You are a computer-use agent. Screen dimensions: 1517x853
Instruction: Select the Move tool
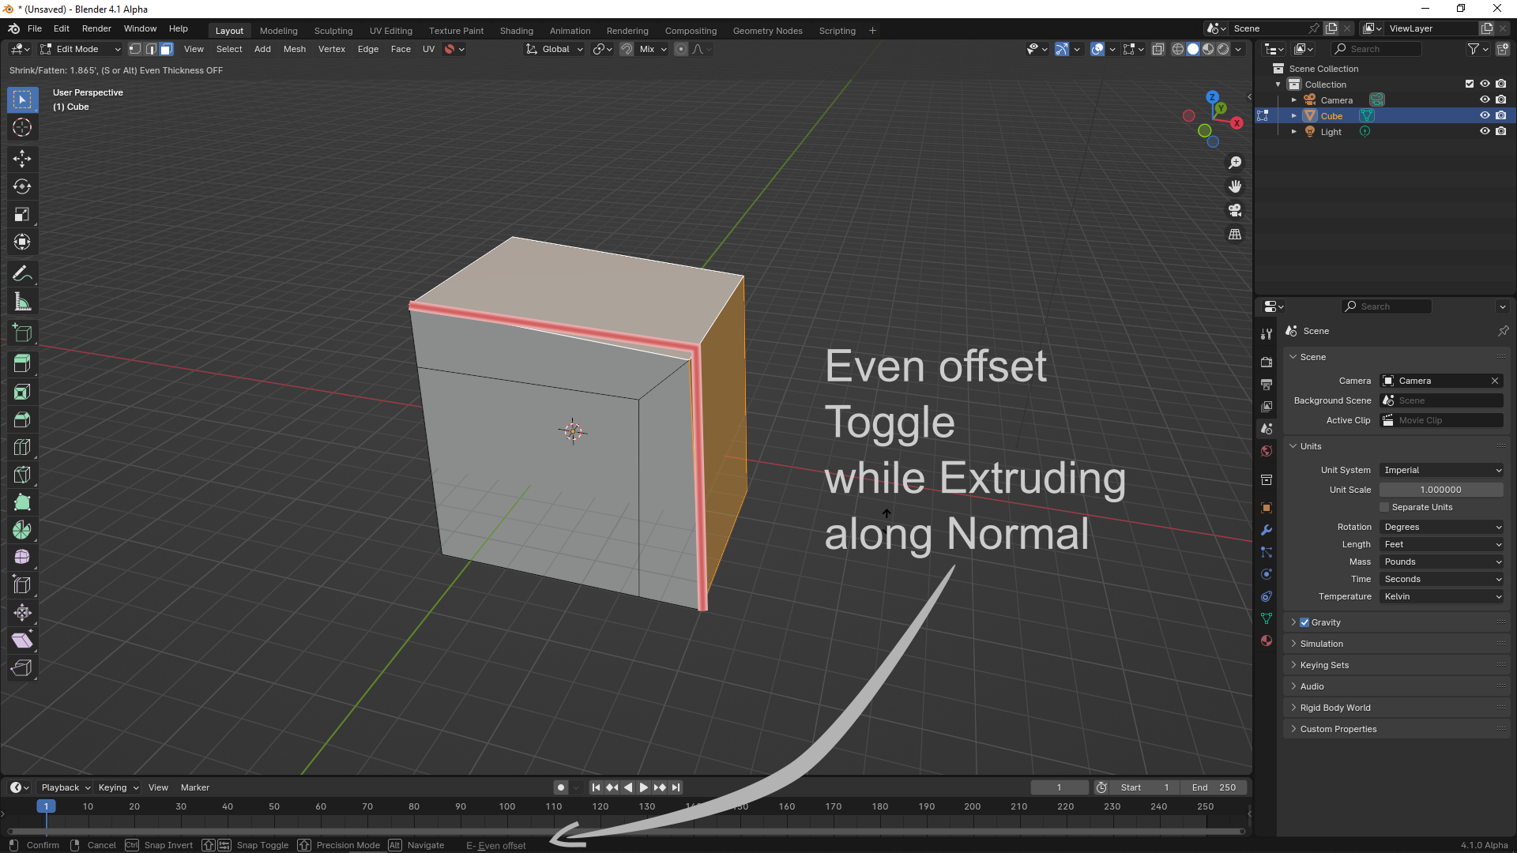[22, 159]
